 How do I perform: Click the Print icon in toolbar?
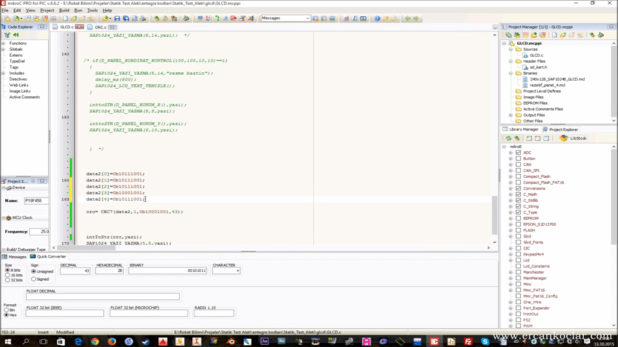pyautogui.click(x=143, y=19)
